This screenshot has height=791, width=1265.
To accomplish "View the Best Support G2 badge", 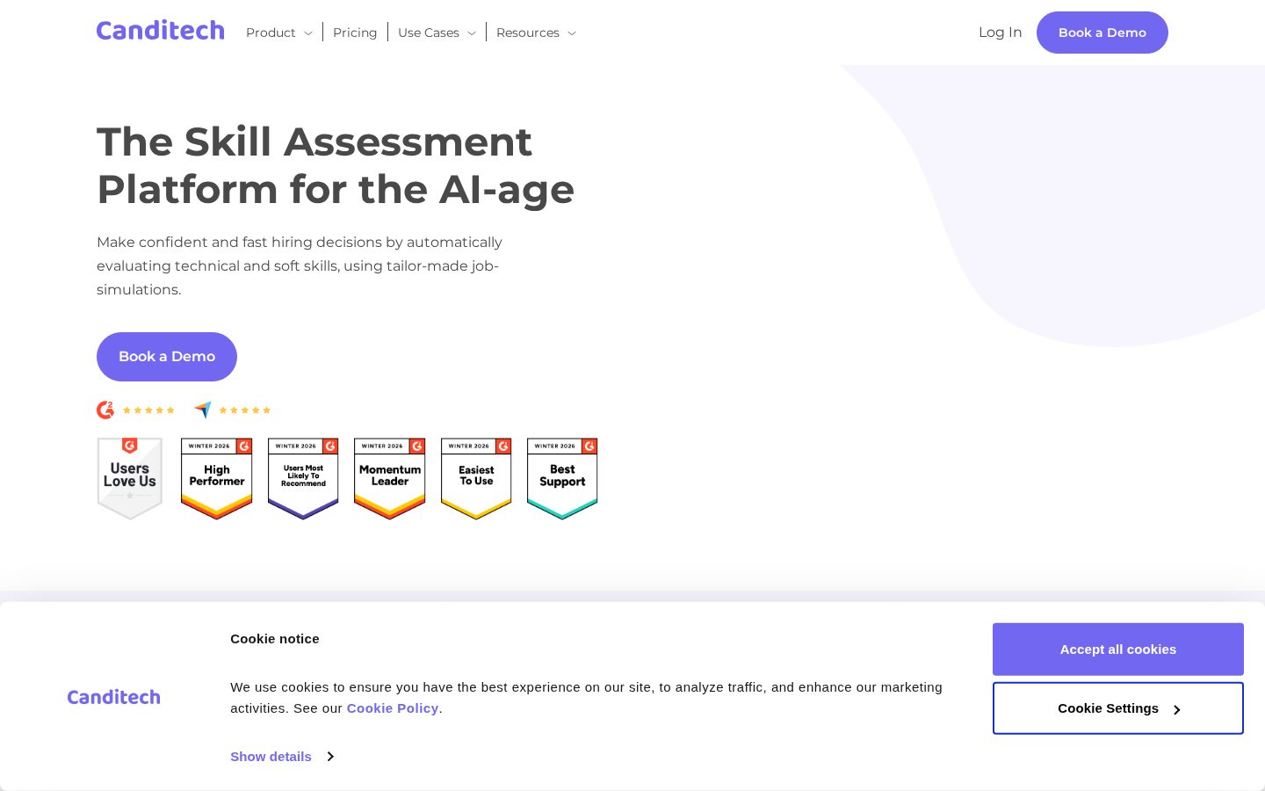I will coord(562,479).
